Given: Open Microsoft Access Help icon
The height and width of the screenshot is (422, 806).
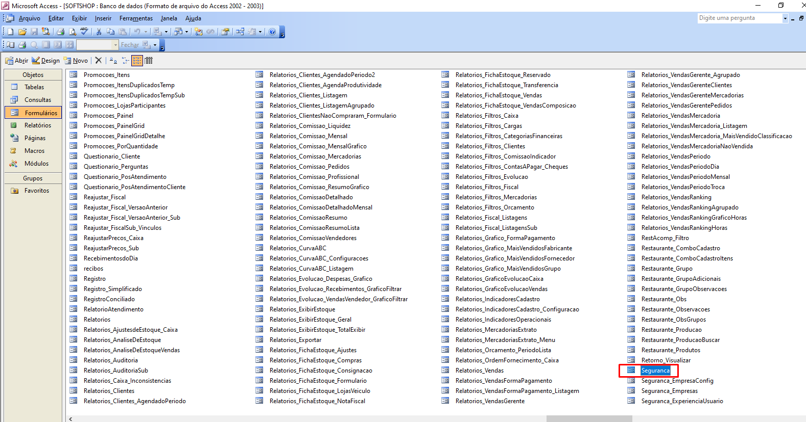Looking at the screenshot, I should pyautogui.click(x=272, y=32).
